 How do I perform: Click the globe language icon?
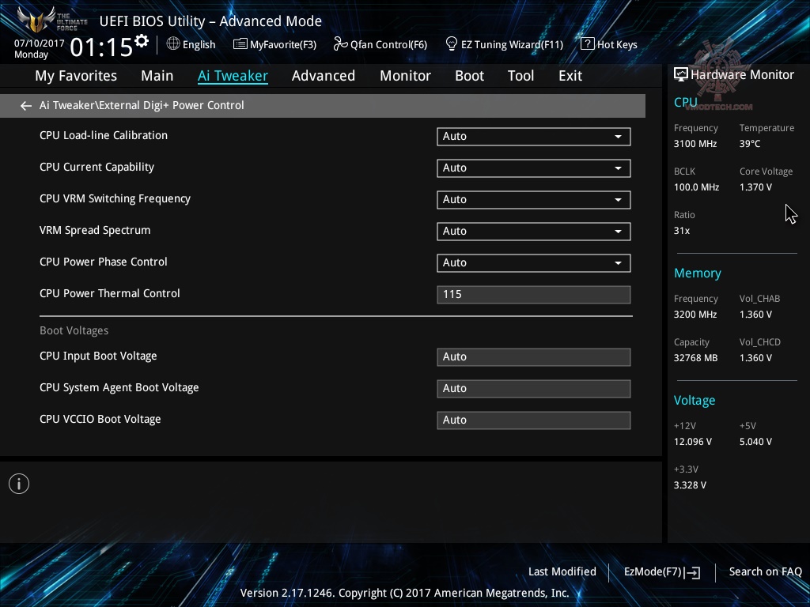pos(173,44)
